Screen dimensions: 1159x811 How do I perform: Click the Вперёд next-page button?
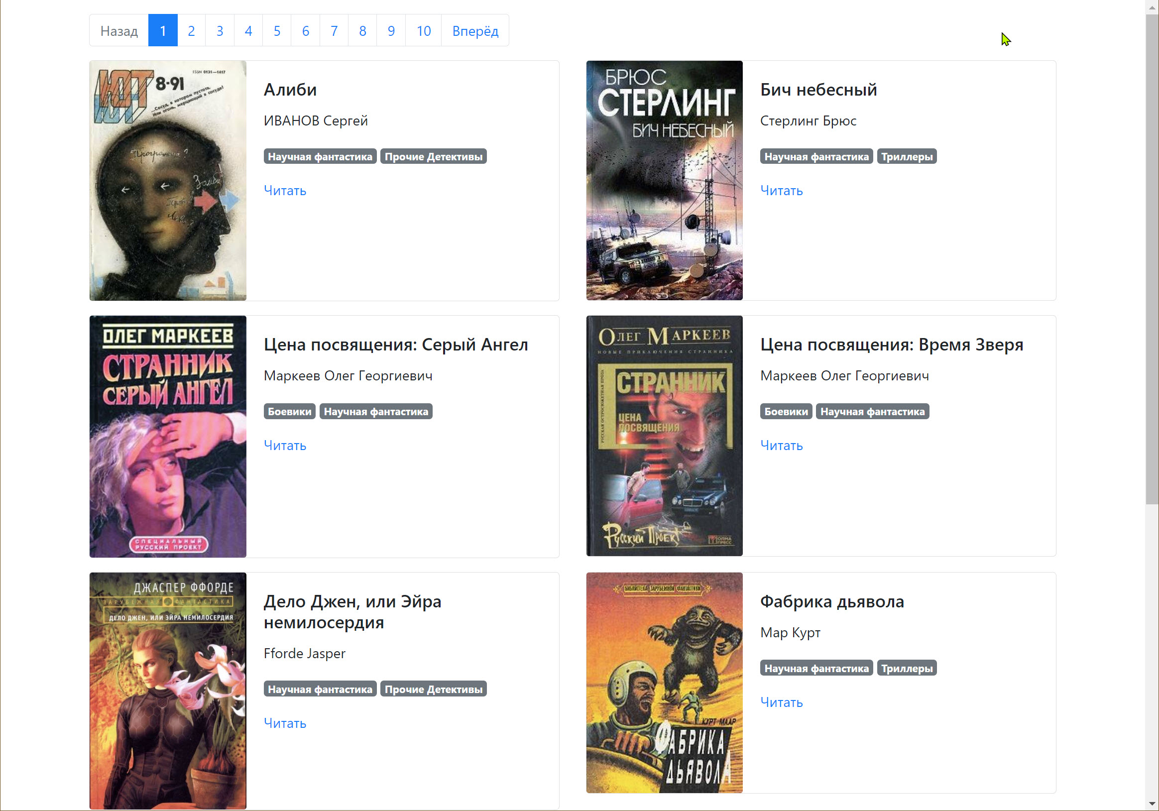coord(474,31)
